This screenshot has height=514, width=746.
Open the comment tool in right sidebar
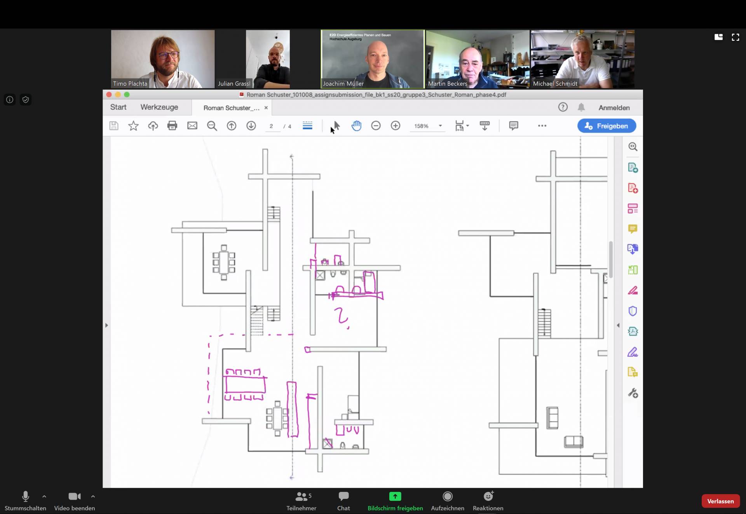[x=633, y=229]
